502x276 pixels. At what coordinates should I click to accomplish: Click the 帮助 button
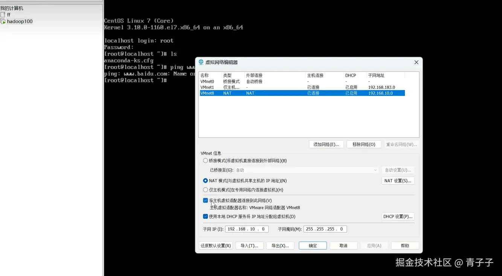point(405,246)
